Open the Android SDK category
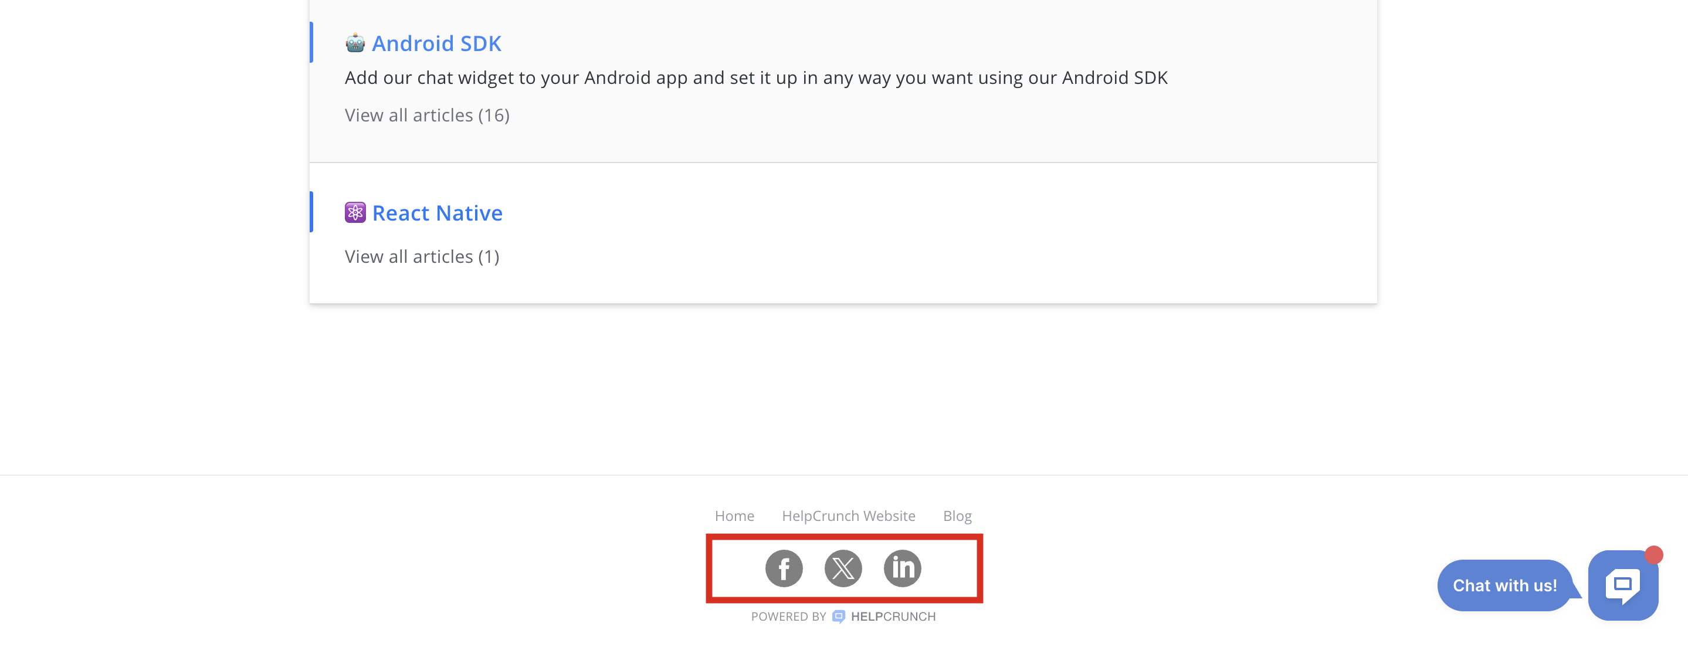Screen dimensions: 1688x650 pyautogui.click(x=436, y=43)
